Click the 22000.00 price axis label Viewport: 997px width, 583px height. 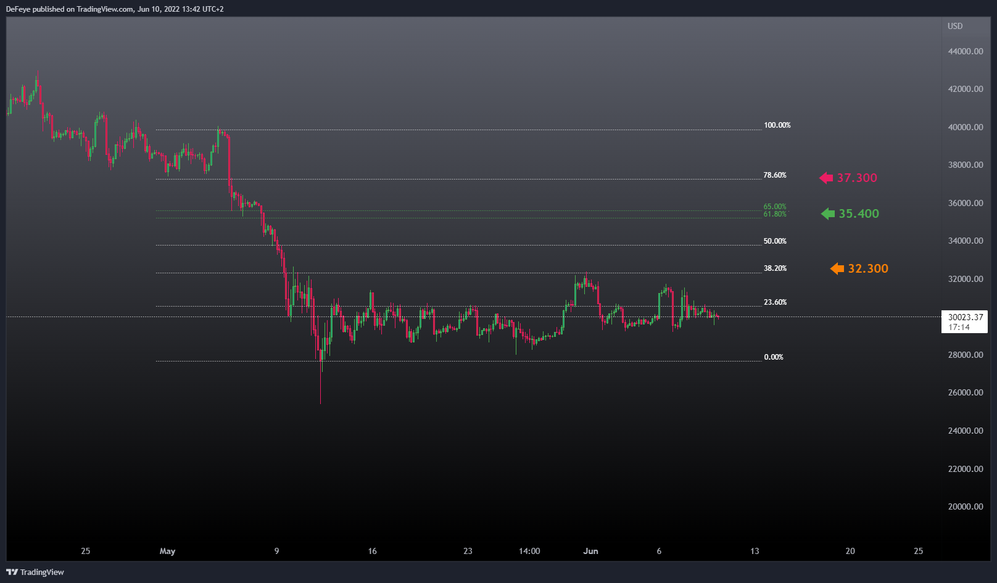[966, 469]
